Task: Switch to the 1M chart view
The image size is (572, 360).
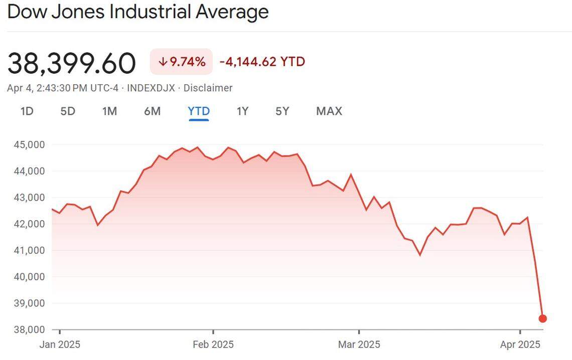Action: coord(109,111)
